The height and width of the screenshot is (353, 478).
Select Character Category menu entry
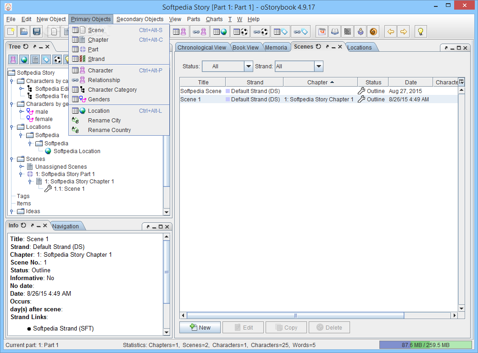pos(119,89)
